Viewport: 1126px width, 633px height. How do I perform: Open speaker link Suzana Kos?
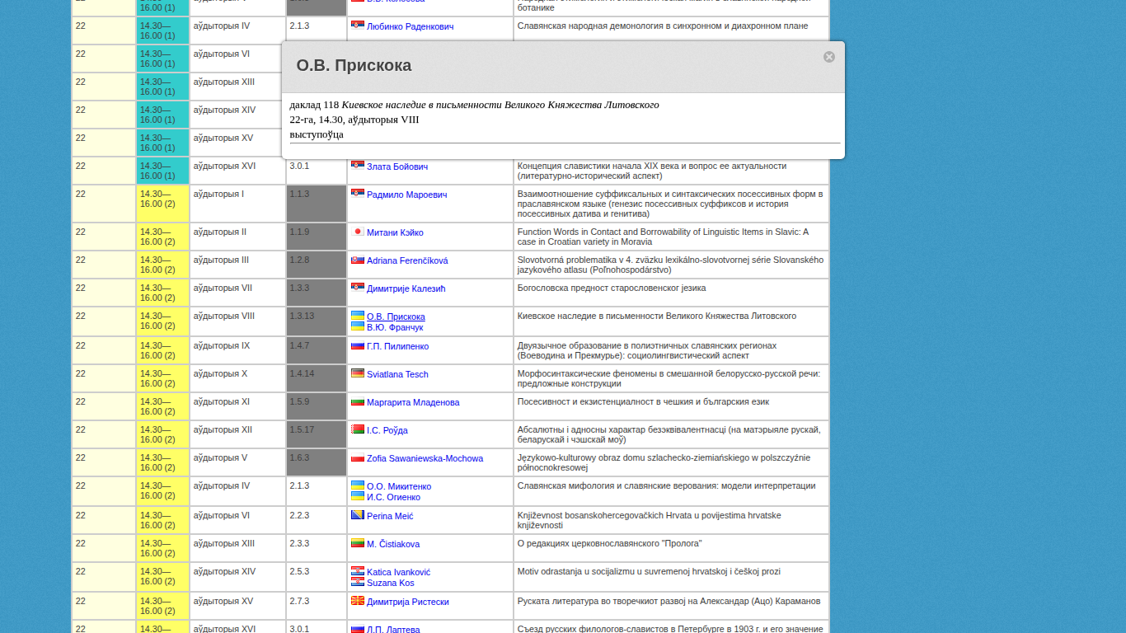pos(391,583)
